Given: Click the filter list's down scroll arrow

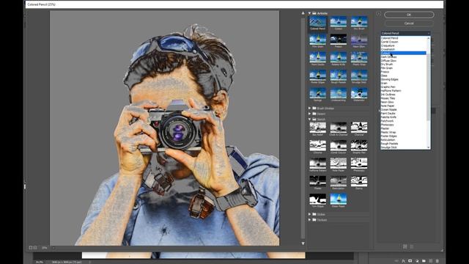Looking at the screenshot, I should pyautogui.click(x=429, y=147).
